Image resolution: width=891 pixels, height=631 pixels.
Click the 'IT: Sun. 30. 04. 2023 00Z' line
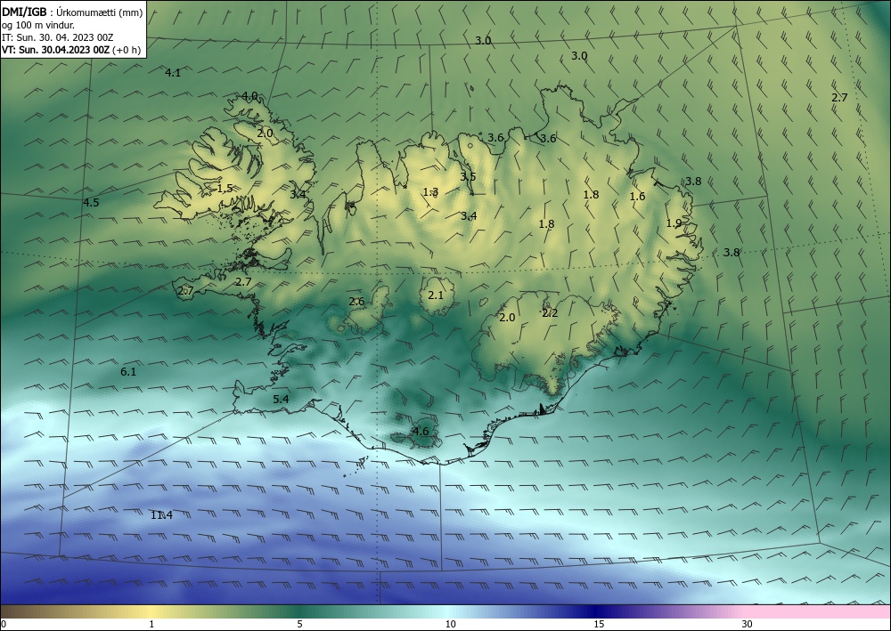pyautogui.click(x=57, y=37)
